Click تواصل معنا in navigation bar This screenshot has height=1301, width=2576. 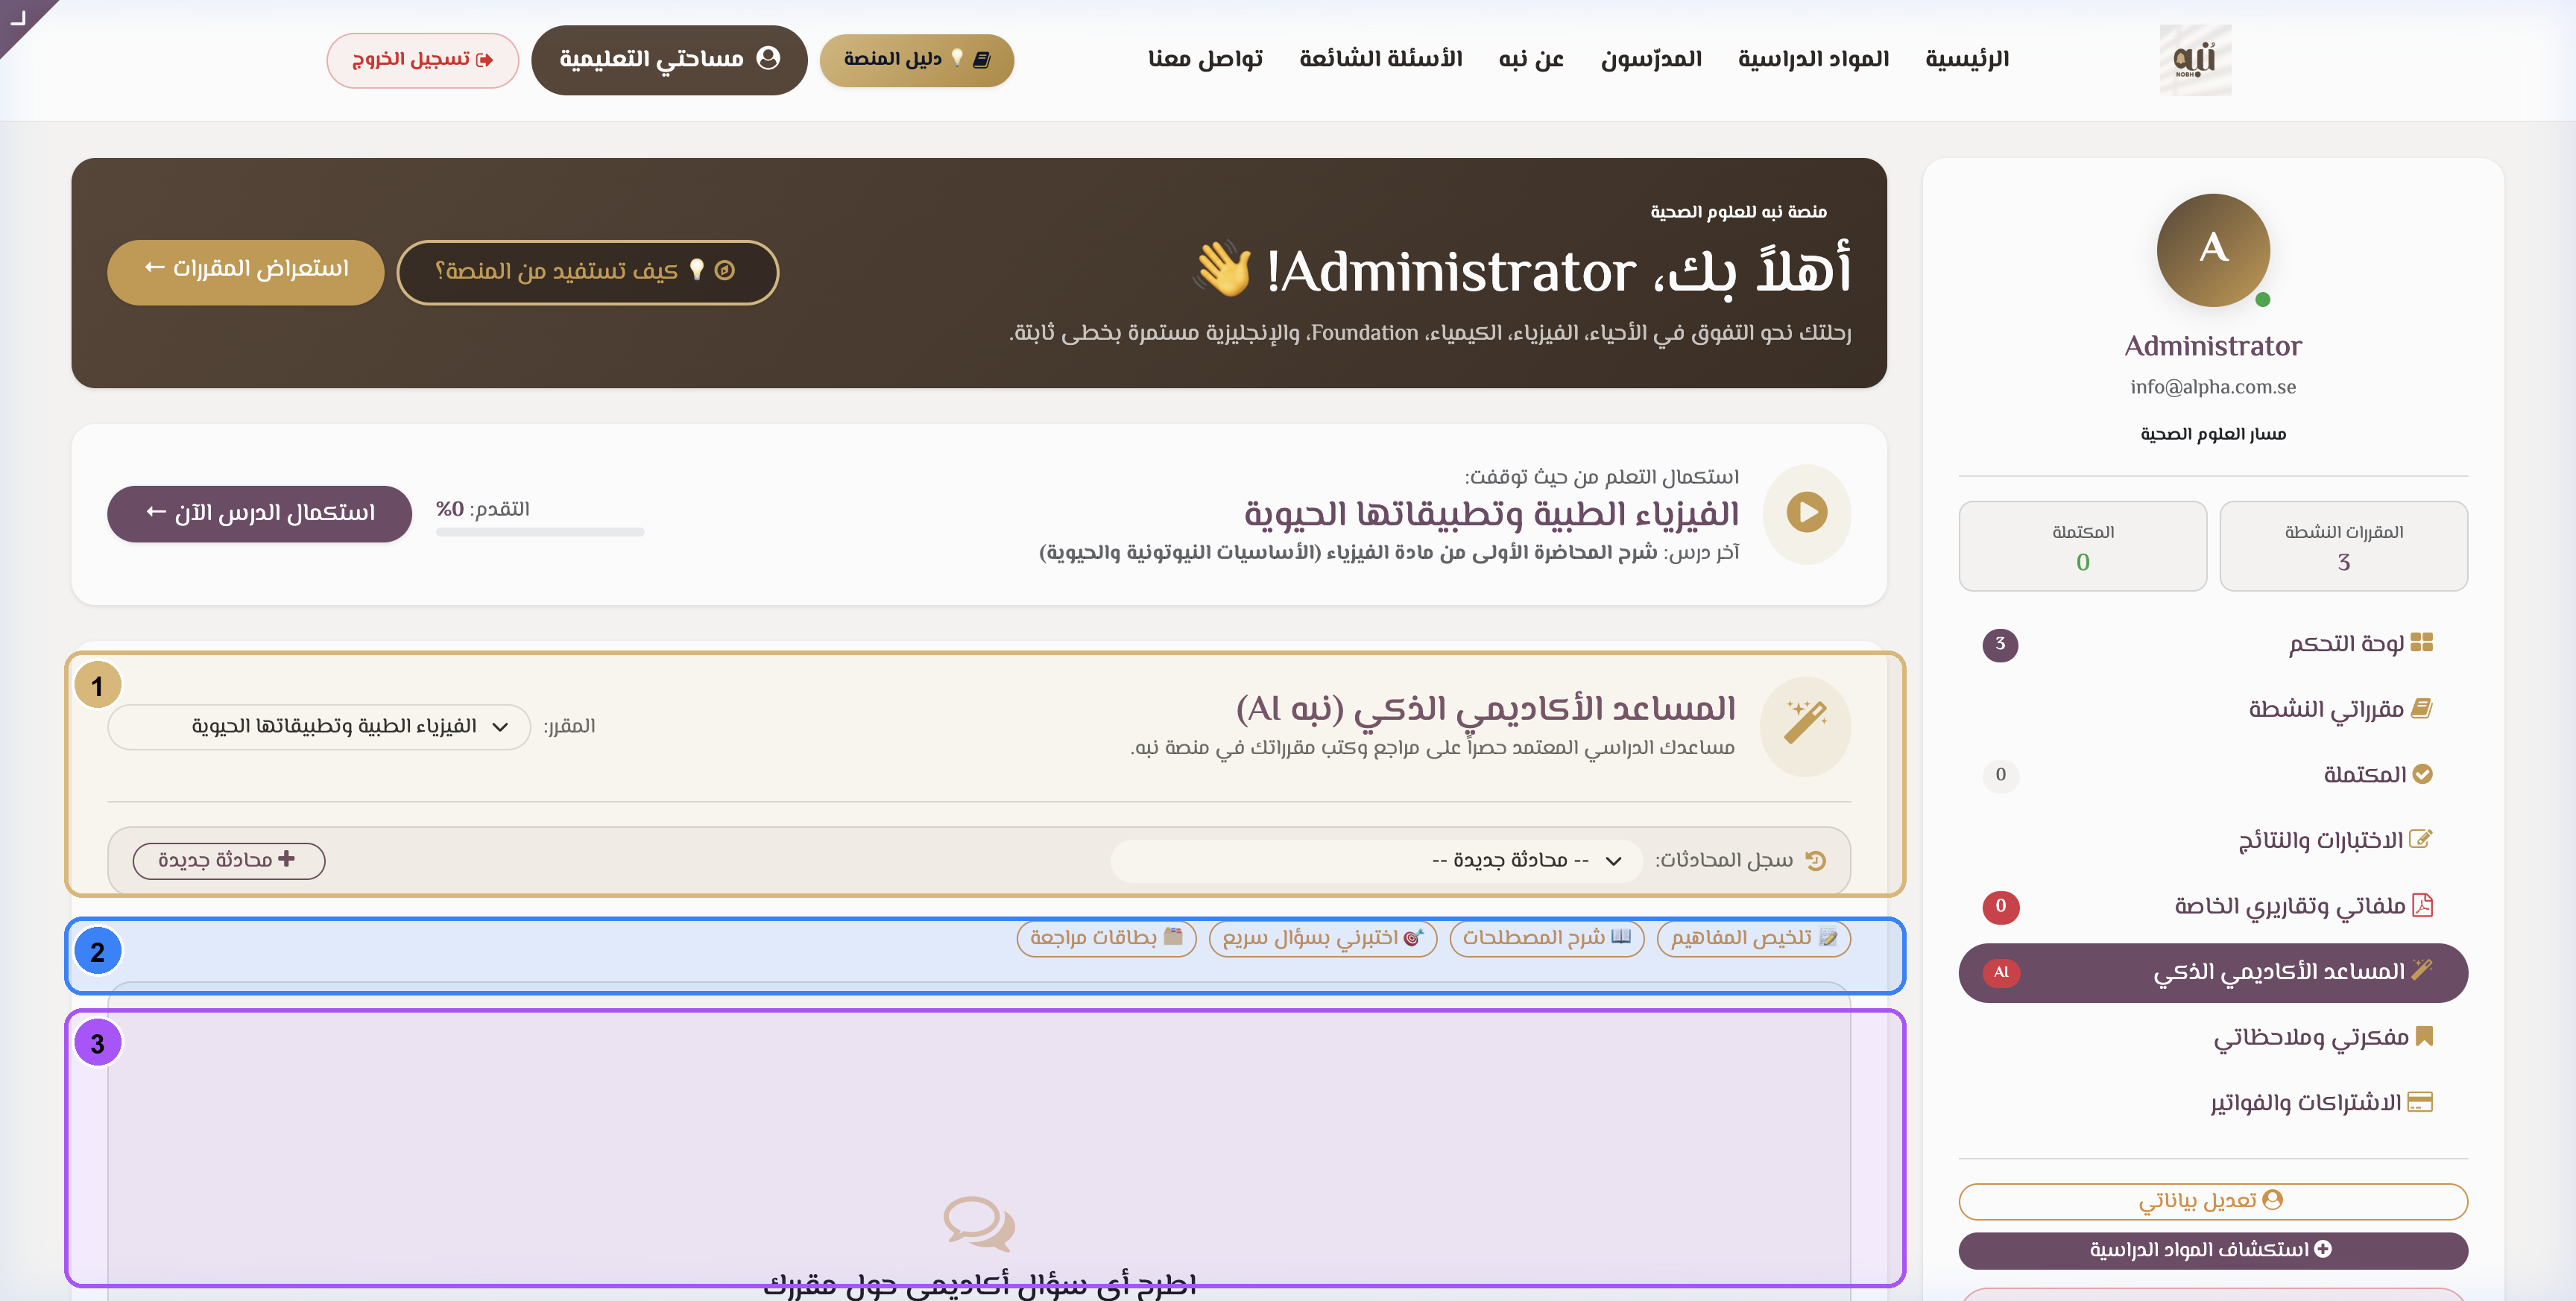[x=1205, y=60]
